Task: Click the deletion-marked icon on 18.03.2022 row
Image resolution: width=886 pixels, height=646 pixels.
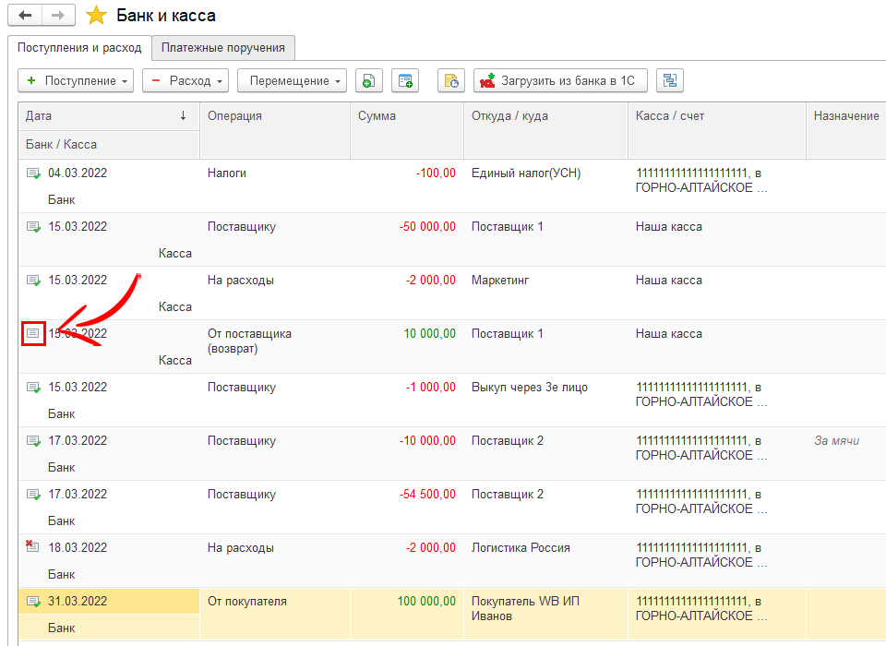Action: 33,547
